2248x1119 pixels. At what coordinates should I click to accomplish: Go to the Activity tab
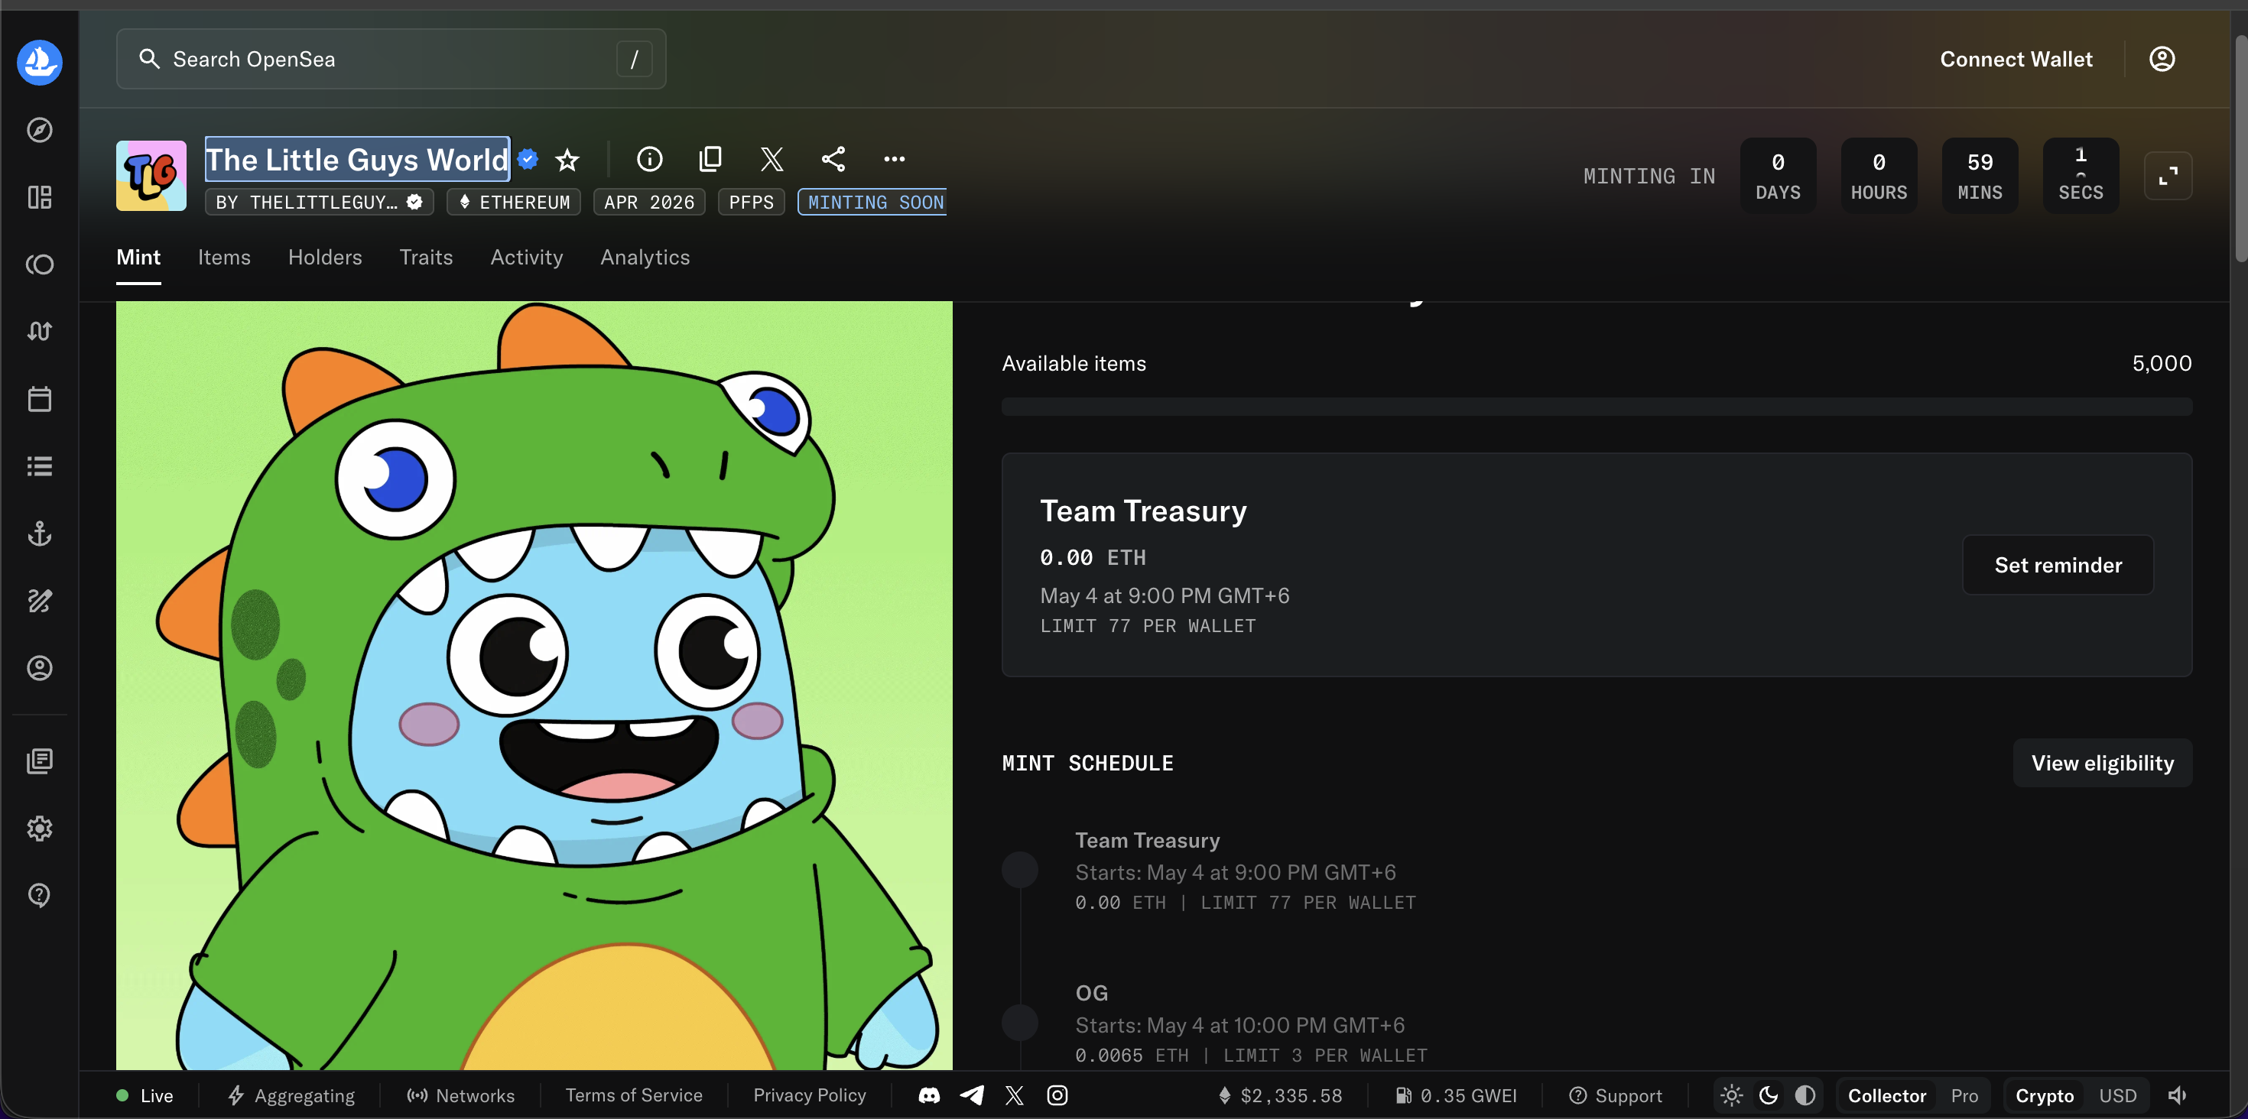pos(526,258)
